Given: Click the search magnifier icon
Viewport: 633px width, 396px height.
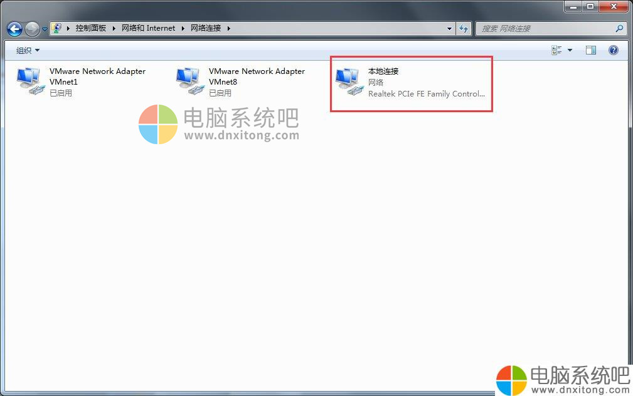Looking at the screenshot, I should point(619,28).
